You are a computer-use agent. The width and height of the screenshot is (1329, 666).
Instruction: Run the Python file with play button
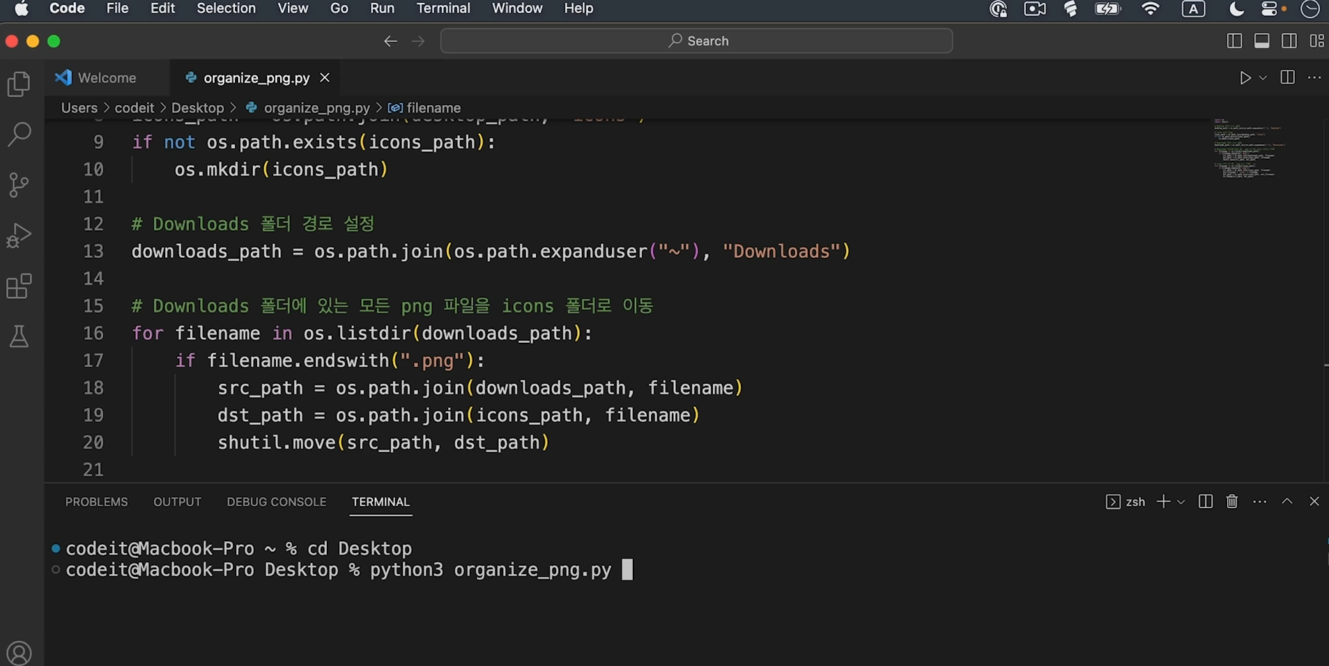click(x=1245, y=78)
